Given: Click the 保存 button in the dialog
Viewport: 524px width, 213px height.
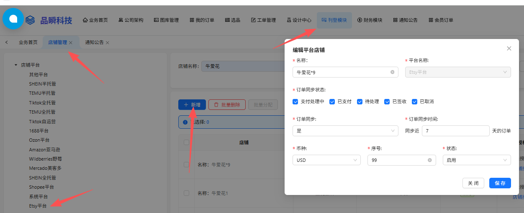Looking at the screenshot, I should (x=500, y=183).
